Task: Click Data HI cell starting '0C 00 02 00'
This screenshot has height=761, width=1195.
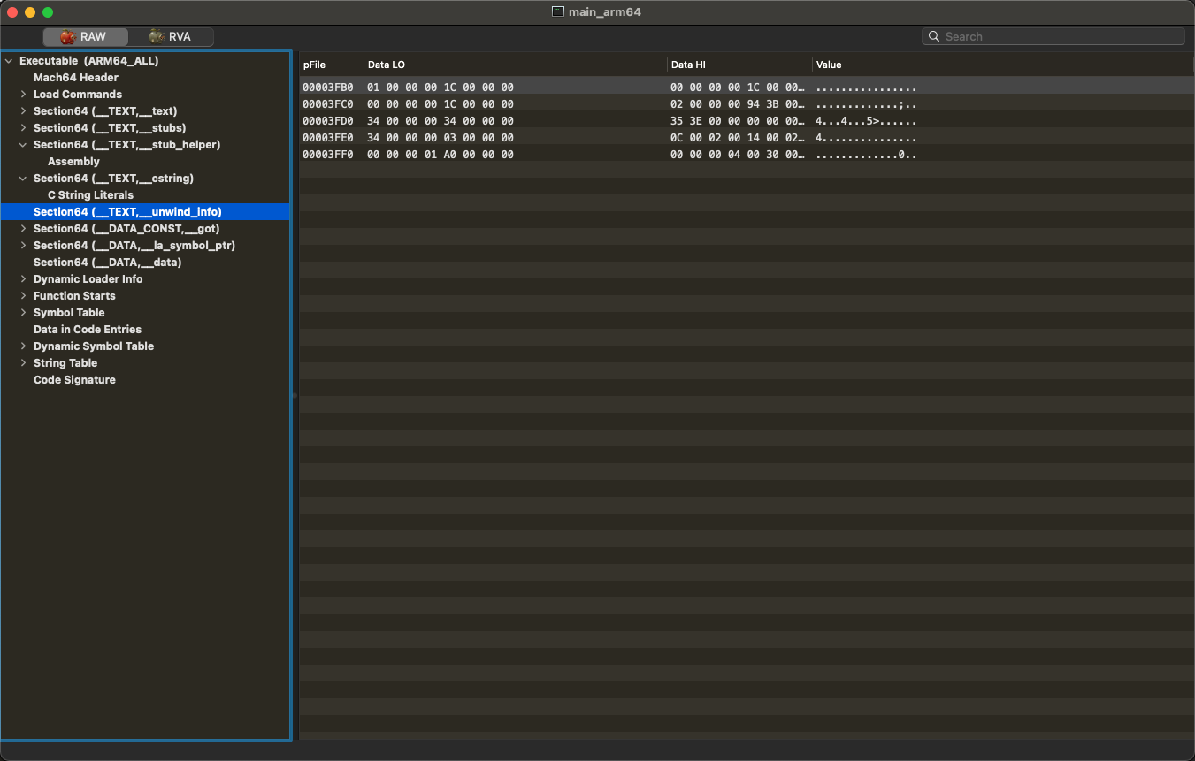Action: 738,138
